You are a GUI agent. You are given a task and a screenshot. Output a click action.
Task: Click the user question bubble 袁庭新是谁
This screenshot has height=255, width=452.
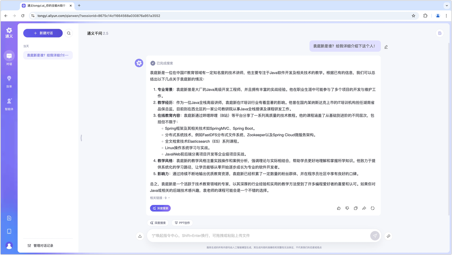point(345,46)
